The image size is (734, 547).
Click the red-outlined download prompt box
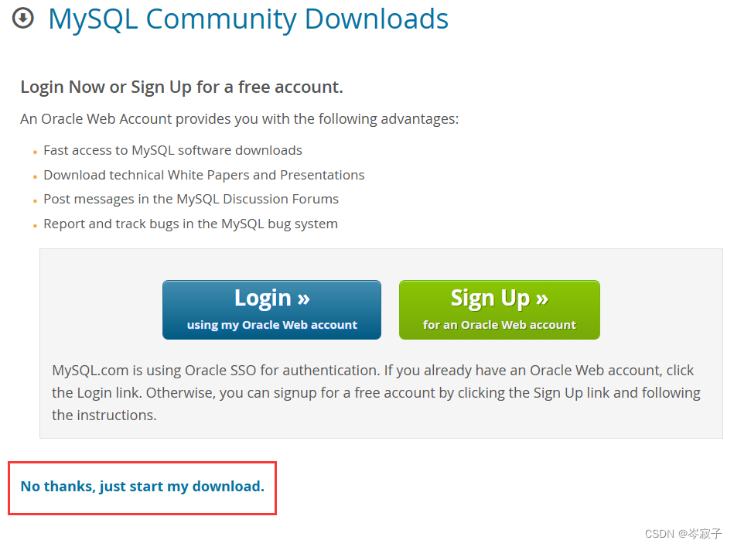tap(142, 487)
